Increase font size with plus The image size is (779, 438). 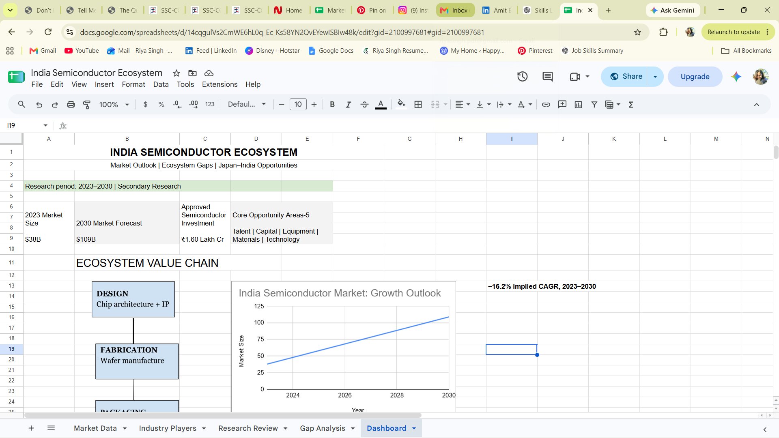314,105
